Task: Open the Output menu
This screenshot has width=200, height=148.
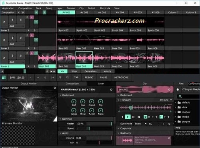Action: coord(92,8)
